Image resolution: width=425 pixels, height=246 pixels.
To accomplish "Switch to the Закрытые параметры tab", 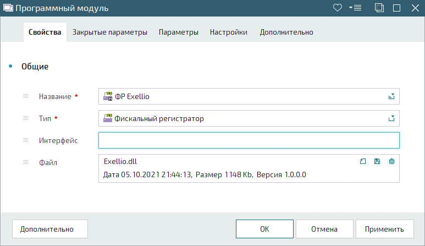I will pyautogui.click(x=110, y=32).
